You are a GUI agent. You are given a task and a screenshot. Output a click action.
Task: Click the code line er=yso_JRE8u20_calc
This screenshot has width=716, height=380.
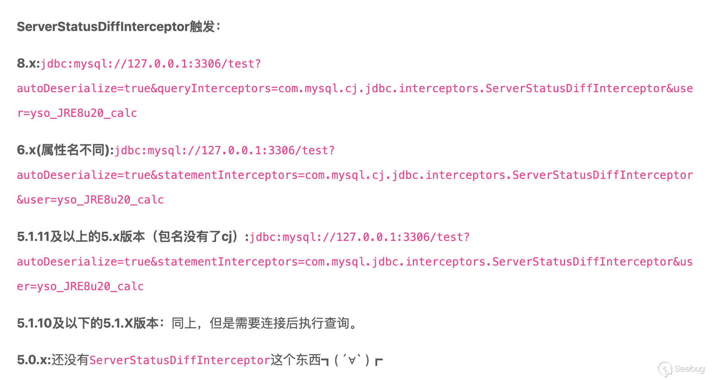(x=80, y=286)
